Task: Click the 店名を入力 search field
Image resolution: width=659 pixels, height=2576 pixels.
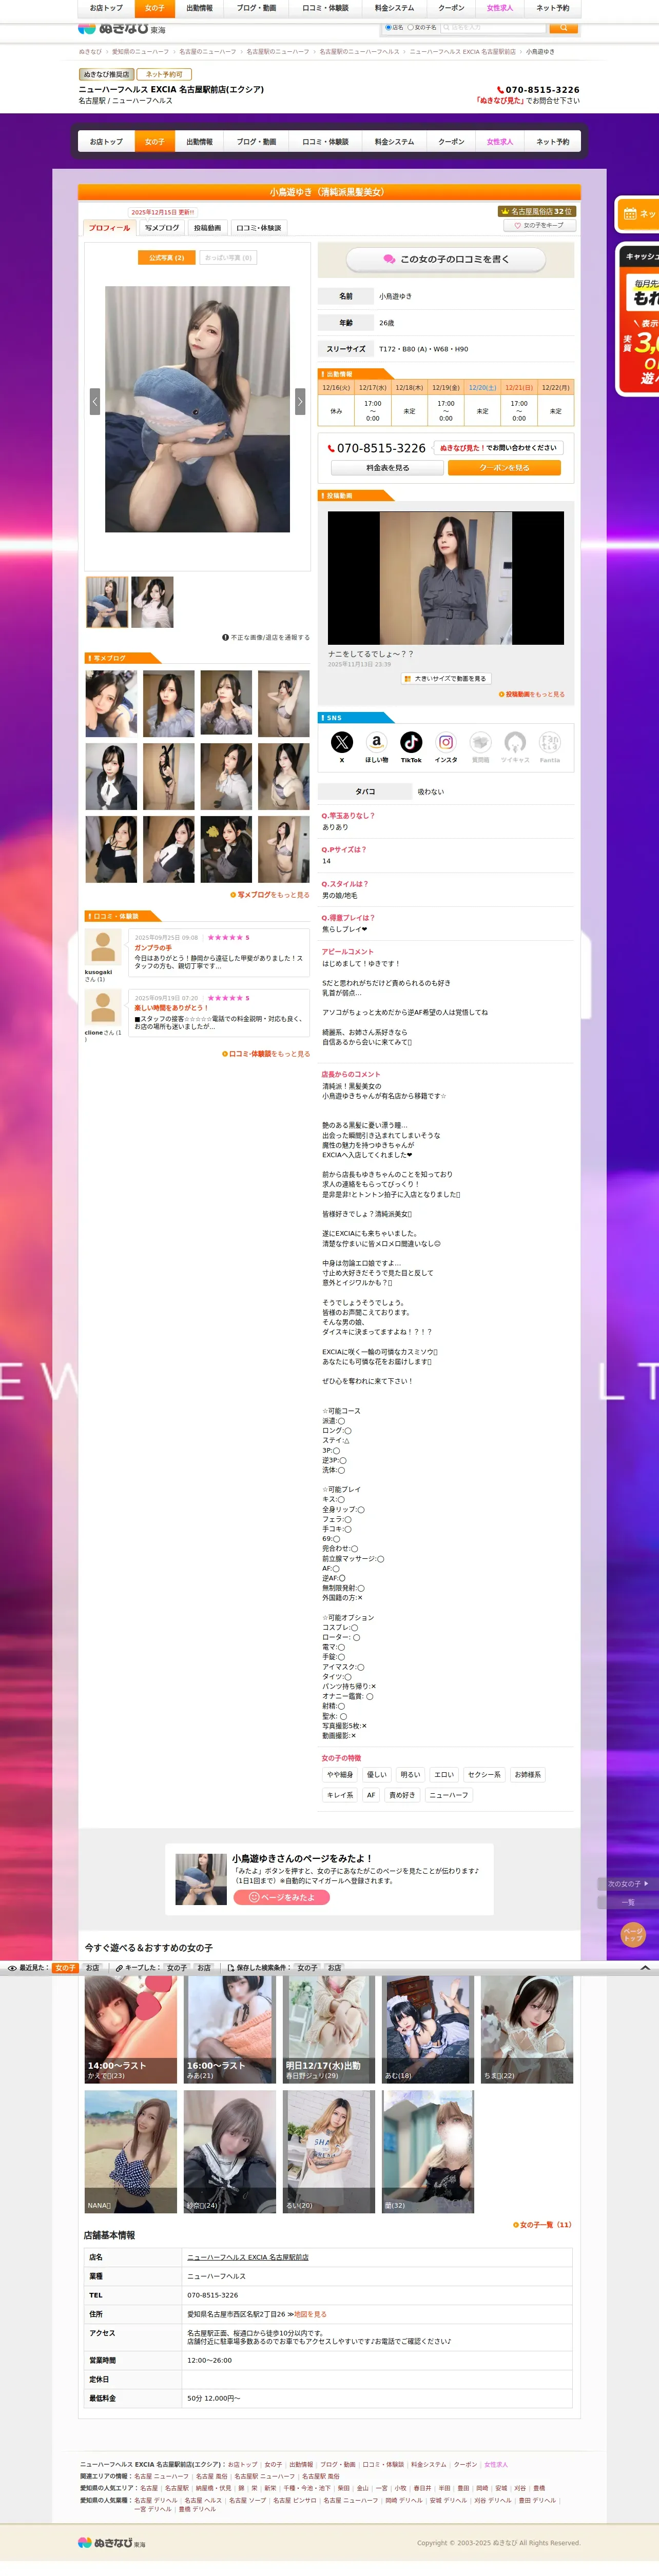Action: point(494,28)
